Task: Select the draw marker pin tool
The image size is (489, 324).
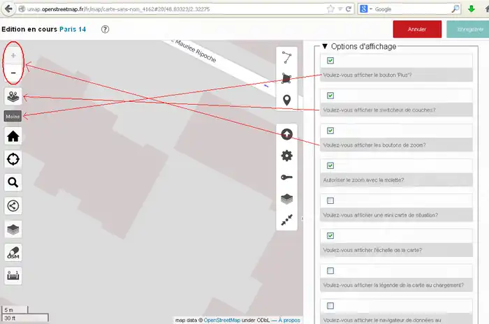Action: 286,101
